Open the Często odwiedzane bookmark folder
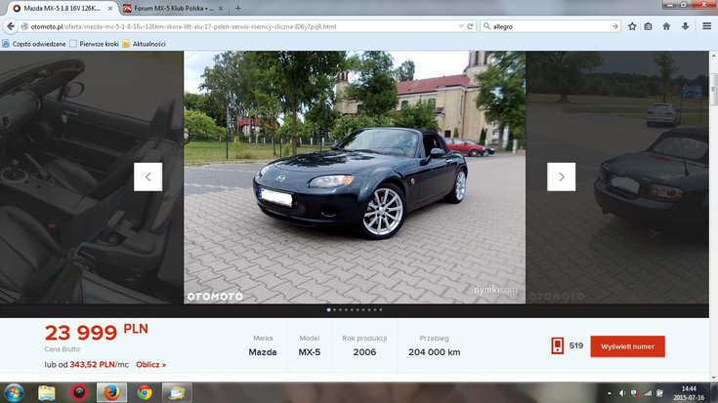This screenshot has width=718, height=403. (34, 44)
